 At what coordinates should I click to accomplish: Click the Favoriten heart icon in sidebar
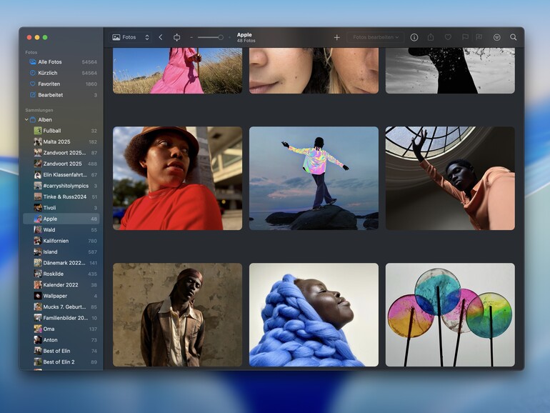point(33,84)
